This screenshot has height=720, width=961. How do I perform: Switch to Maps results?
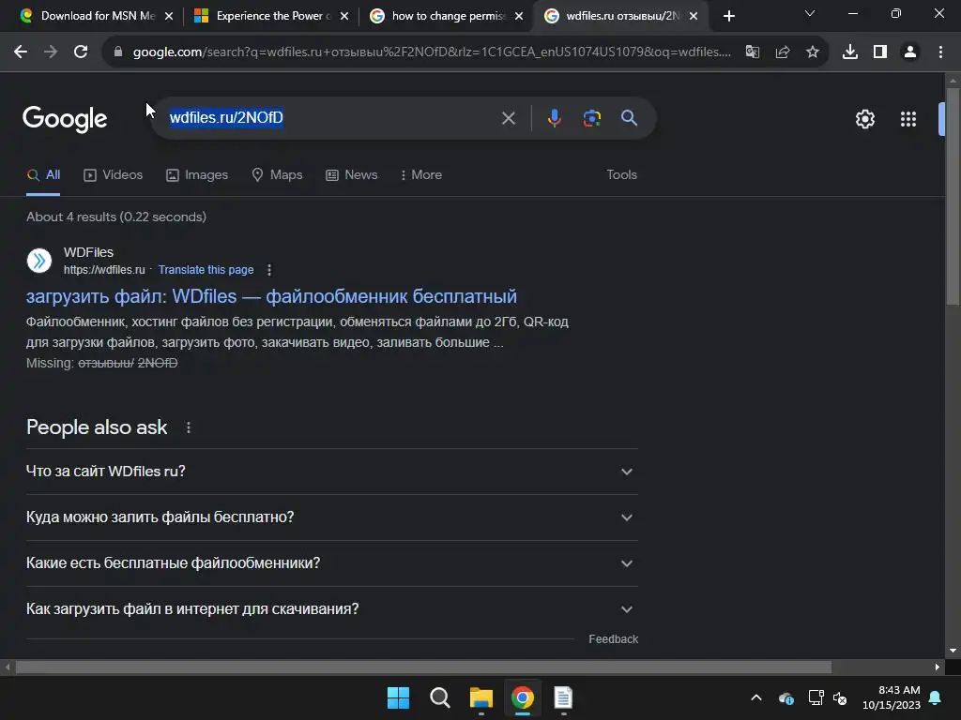(277, 175)
